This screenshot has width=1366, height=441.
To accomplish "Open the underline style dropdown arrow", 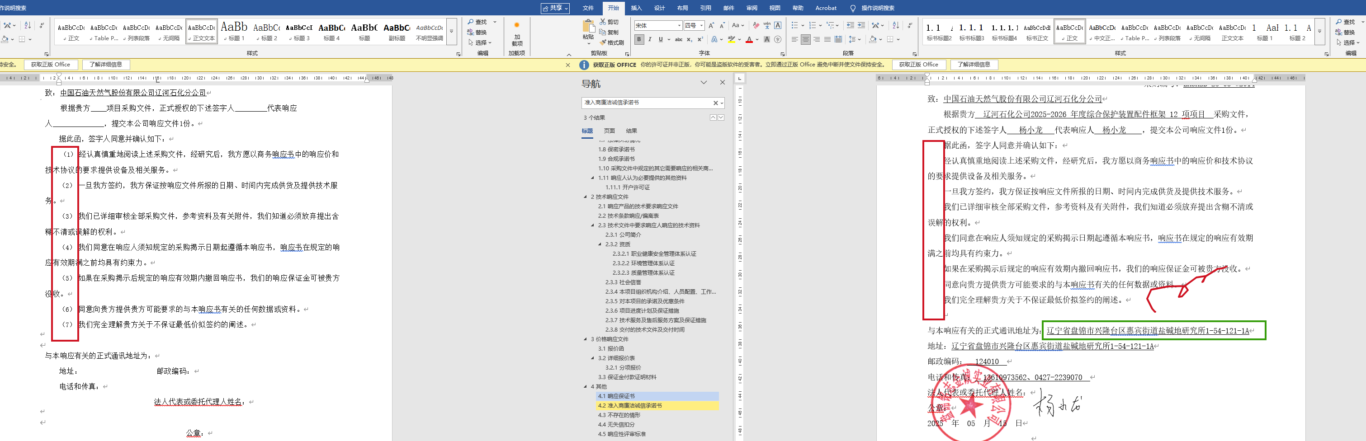I will pyautogui.click(x=669, y=39).
